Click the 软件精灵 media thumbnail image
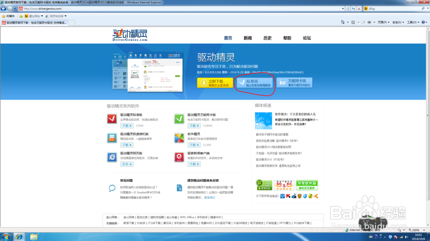The image size is (430, 241). point(263,120)
